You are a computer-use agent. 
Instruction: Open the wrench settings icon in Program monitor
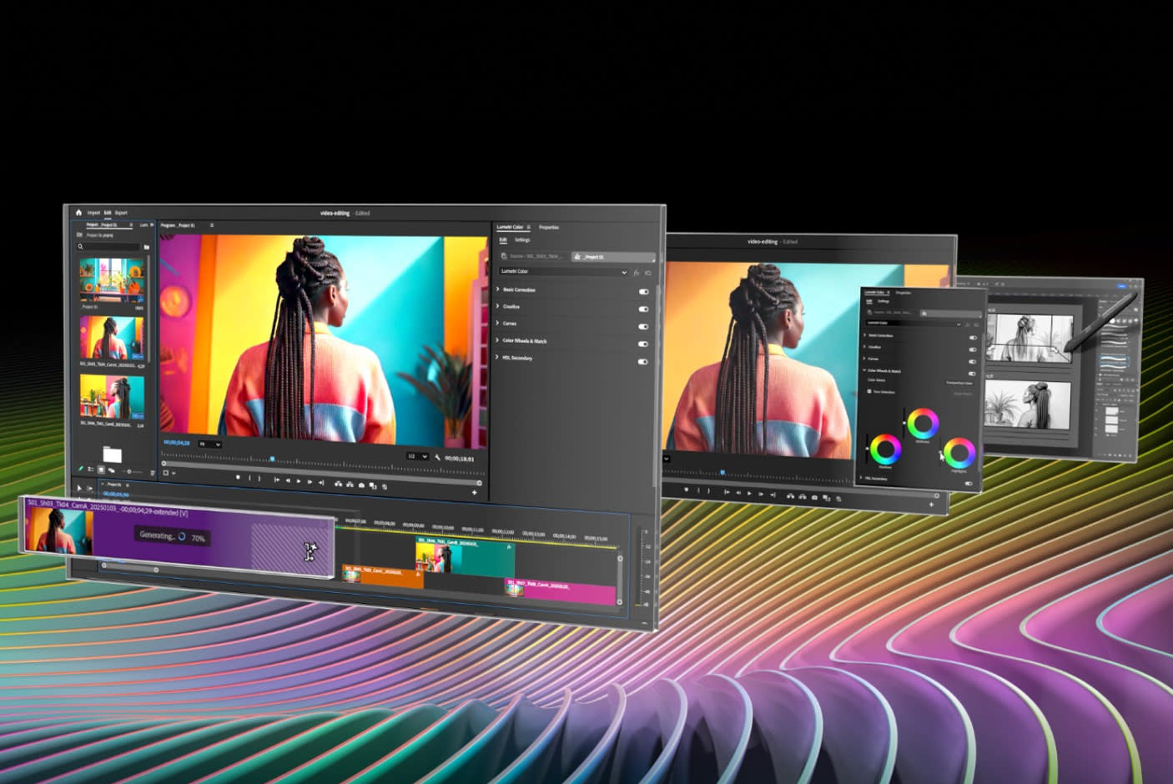coord(437,458)
